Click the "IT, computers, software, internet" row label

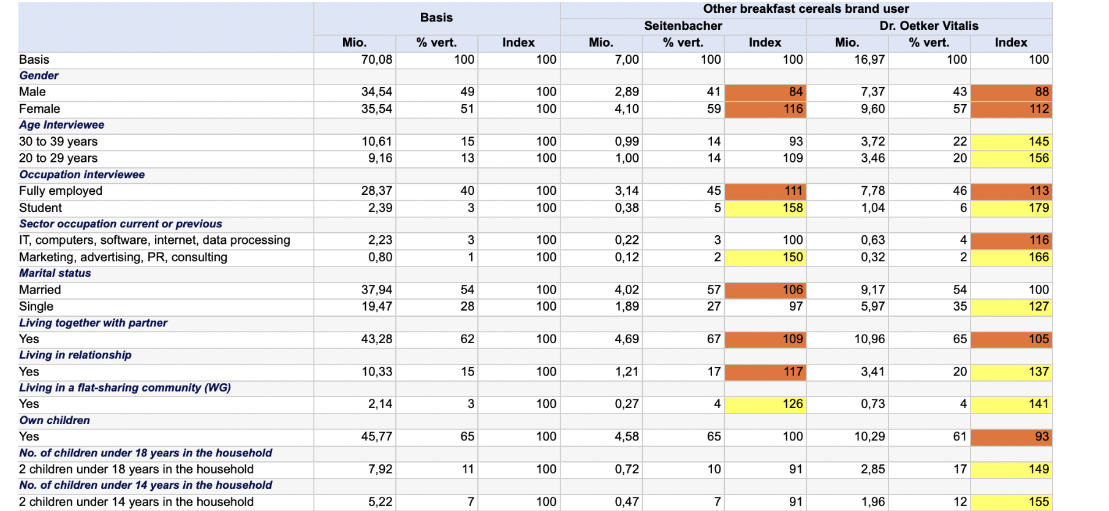click(x=154, y=240)
